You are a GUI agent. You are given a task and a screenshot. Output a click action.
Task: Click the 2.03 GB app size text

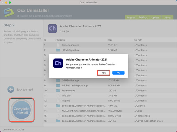[65, 31]
